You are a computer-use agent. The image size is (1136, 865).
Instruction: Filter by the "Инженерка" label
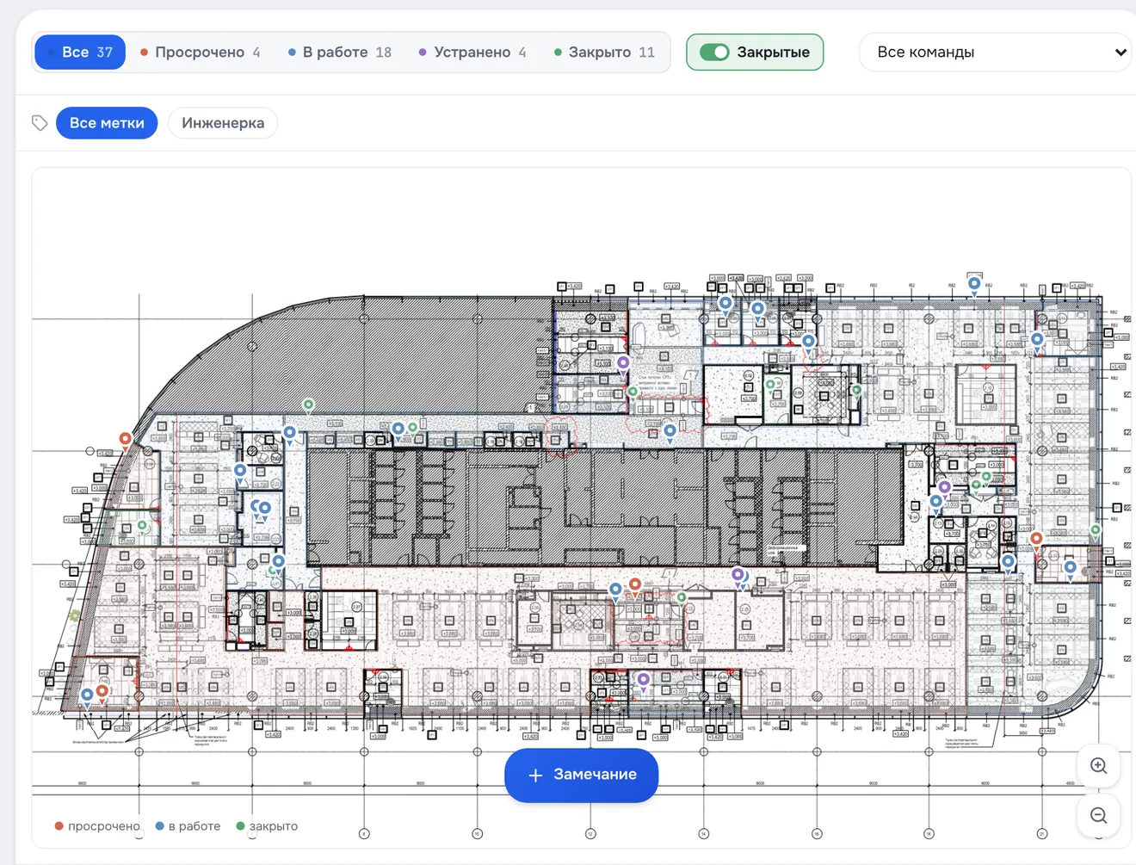pyautogui.click(x=223, y=123)
